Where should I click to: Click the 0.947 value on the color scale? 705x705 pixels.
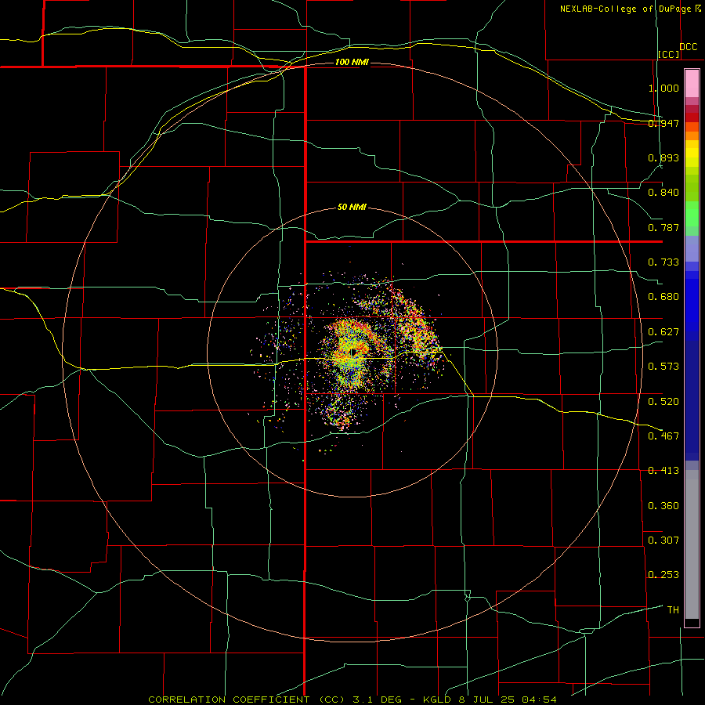pos(663,123)
